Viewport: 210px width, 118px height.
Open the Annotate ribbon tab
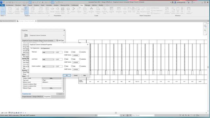(x=49, y=5)
